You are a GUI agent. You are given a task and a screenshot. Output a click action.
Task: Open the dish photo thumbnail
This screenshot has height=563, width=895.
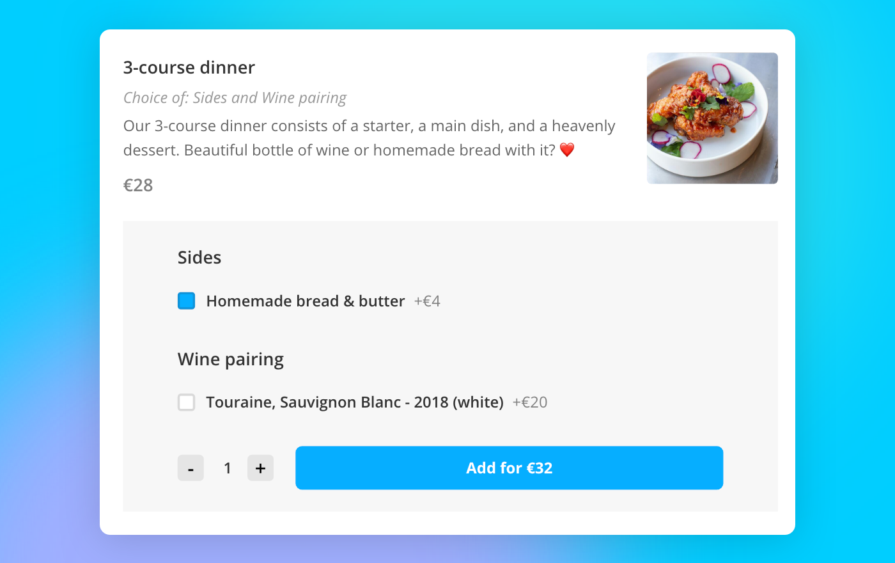point(712,118)
